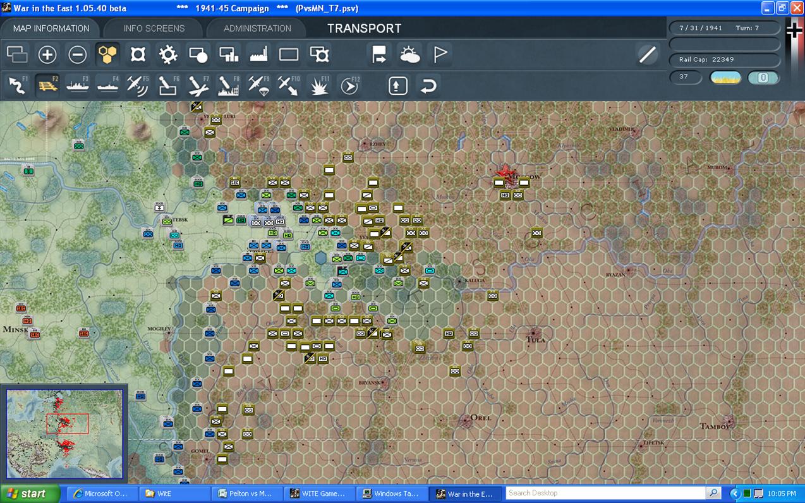Click the diagonal slash round button
The image size is (805, 503).
coord(648,55)
